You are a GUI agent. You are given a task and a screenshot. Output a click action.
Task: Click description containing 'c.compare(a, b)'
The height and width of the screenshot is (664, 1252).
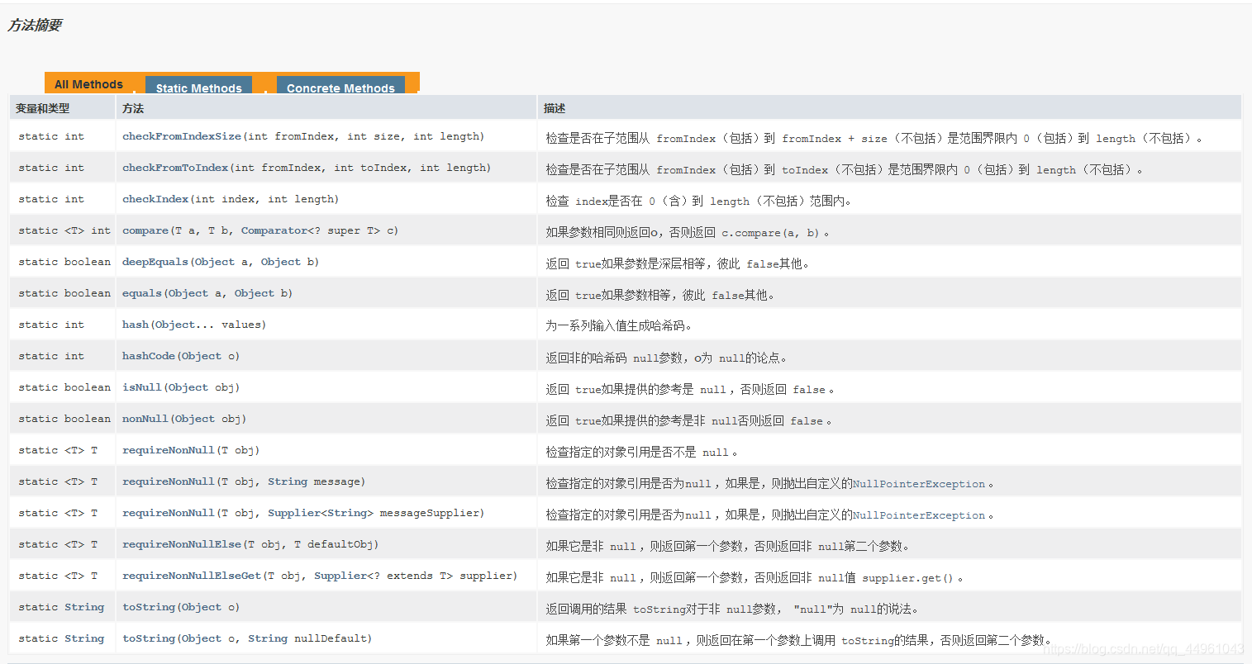[688, 232]
